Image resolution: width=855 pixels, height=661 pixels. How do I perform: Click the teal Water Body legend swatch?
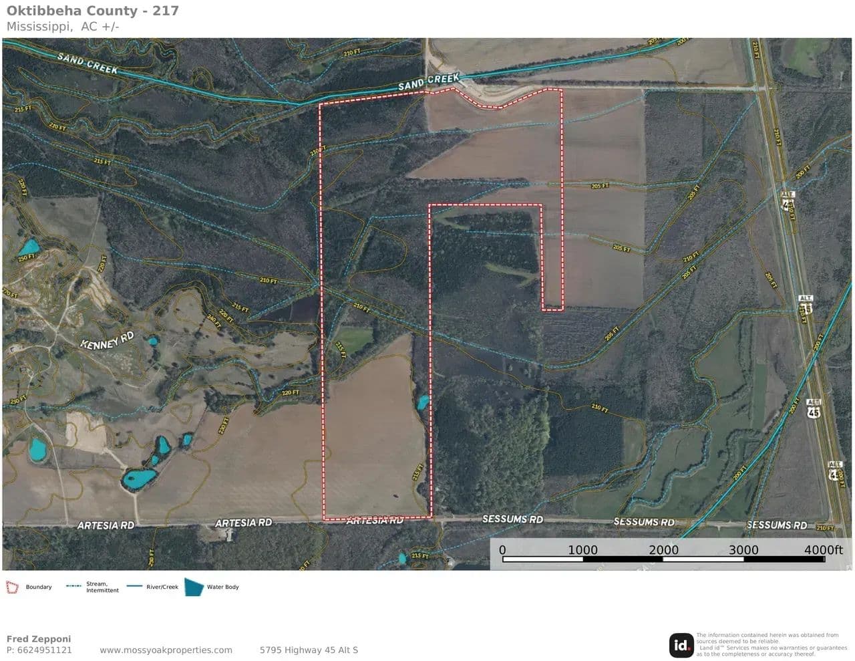click(x=194, y=587)
